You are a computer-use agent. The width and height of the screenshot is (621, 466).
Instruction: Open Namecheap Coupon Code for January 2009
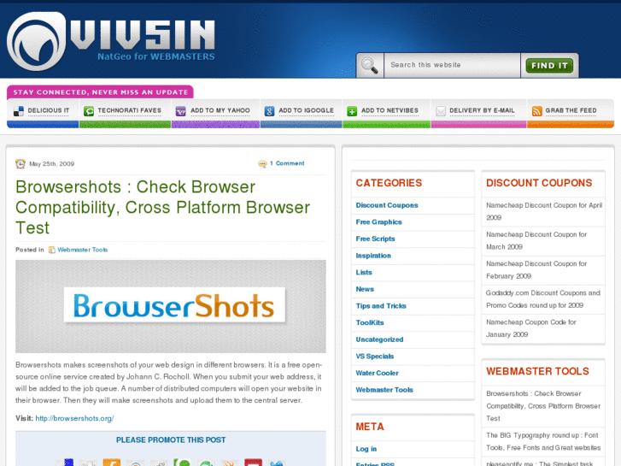(531, 328)
